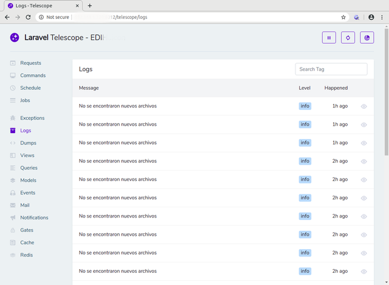
Task: Toggle the night mode theme button
Action: (x=367, y=38)
